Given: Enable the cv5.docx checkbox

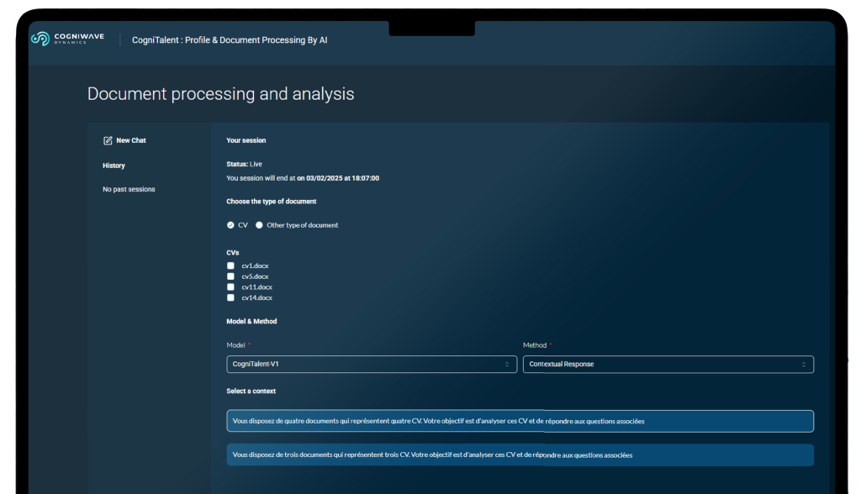Looking at the screenshot, I should point(231,276).
